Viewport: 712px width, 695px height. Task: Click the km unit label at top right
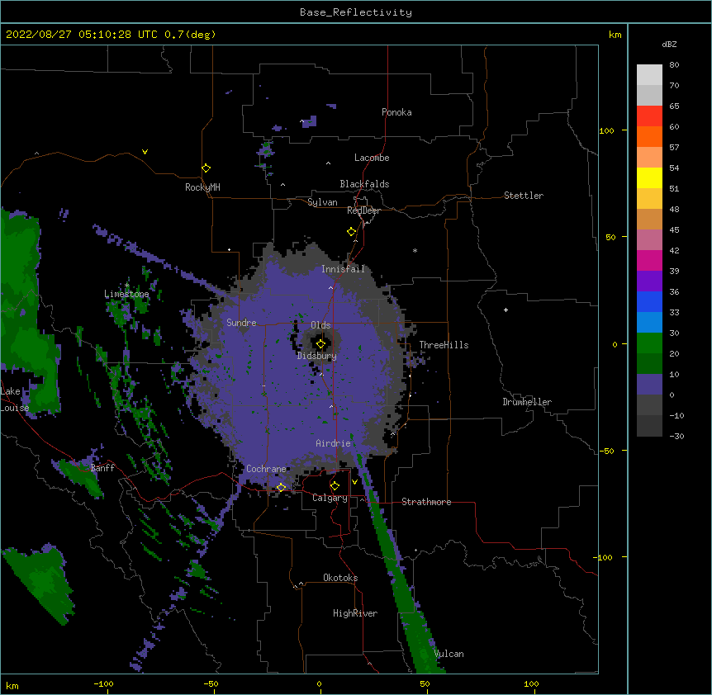pos(615,35)
